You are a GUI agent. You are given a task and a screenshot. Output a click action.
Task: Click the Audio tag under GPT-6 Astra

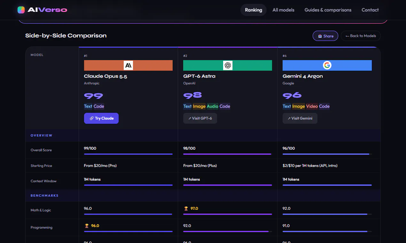[213, 106]
